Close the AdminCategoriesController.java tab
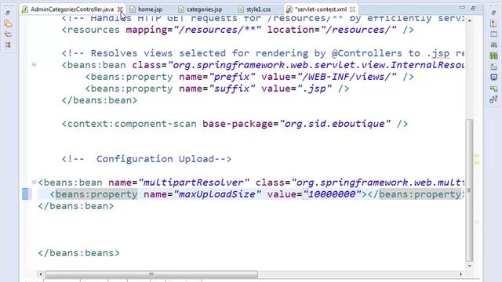Viewport: 502px width, 282px height. coord(120,9)
